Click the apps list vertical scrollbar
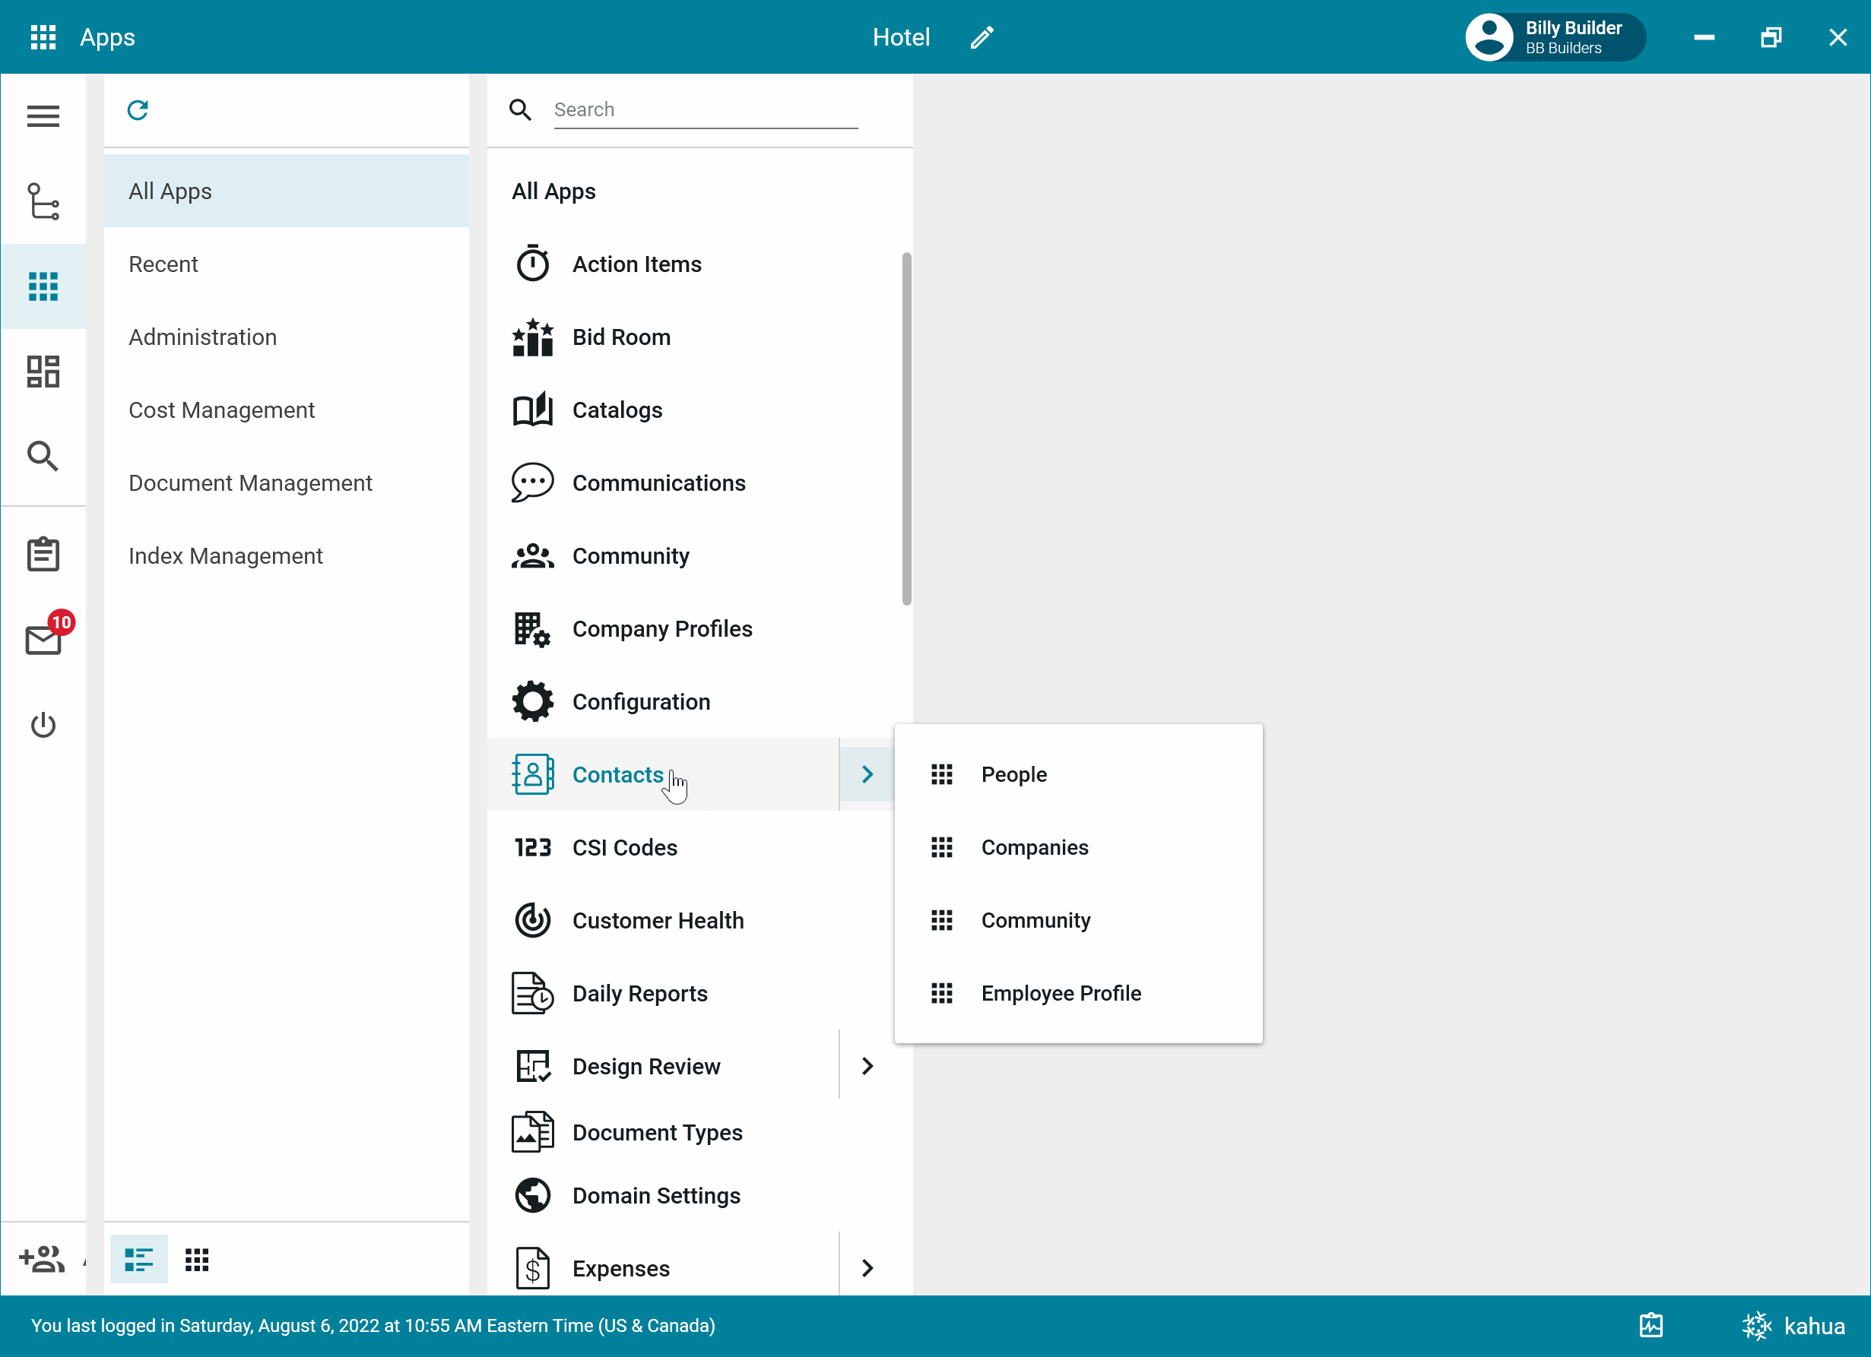This screenshot has height=1357, width=1871. pos(907,429)
